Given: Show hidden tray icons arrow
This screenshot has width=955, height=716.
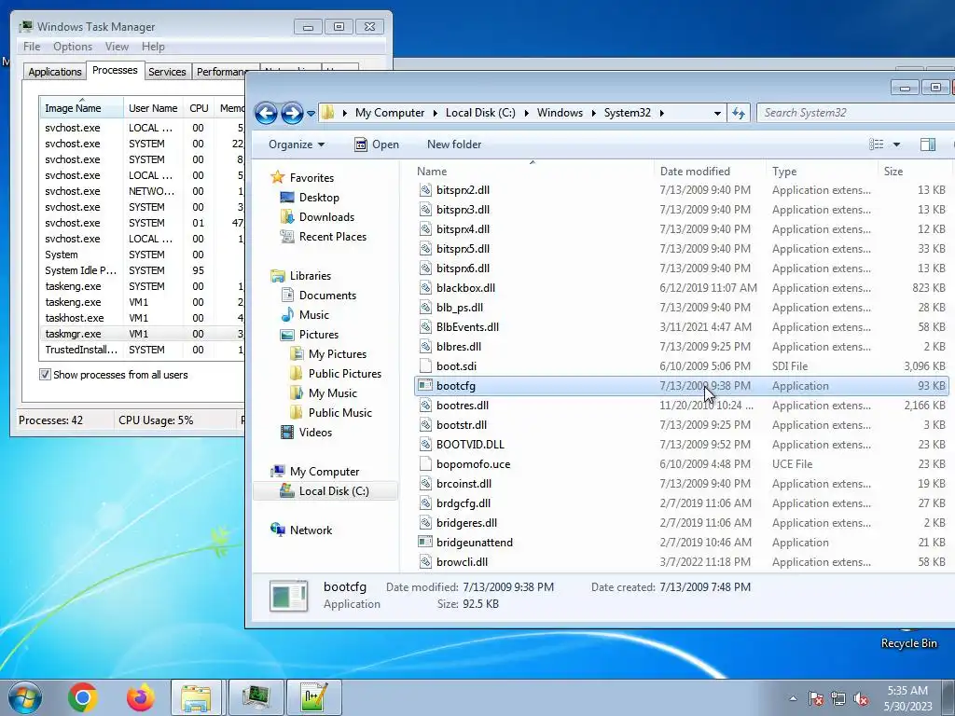Looking at the screenshot, I should (793, 698).
